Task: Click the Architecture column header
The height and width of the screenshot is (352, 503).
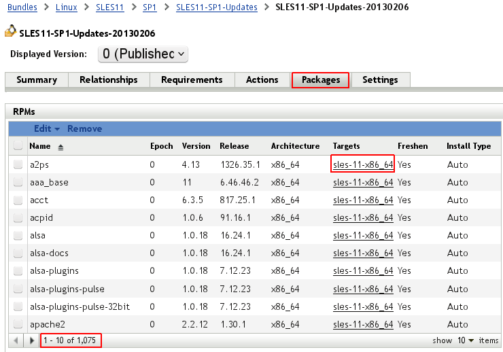Action: click(x=295, y=146)
